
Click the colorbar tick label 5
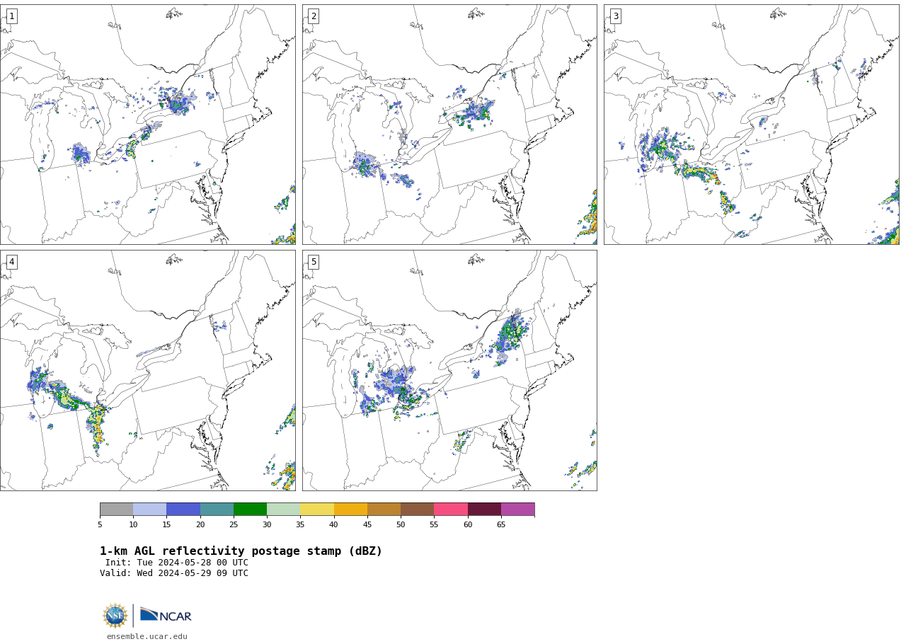pos(100,524)
